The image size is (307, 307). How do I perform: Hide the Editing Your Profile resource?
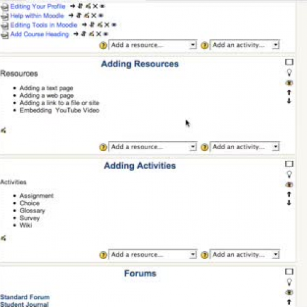(102, 6)
